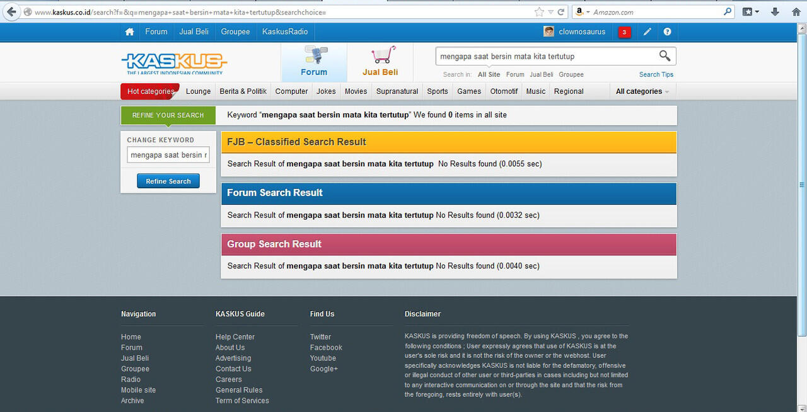Screen dimensions: 807x412
Task: Click FJB – Classified Search Result header
Action: [448, 142]
